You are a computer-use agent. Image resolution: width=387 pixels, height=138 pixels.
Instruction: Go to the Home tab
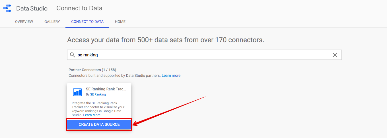click(120, 22)
